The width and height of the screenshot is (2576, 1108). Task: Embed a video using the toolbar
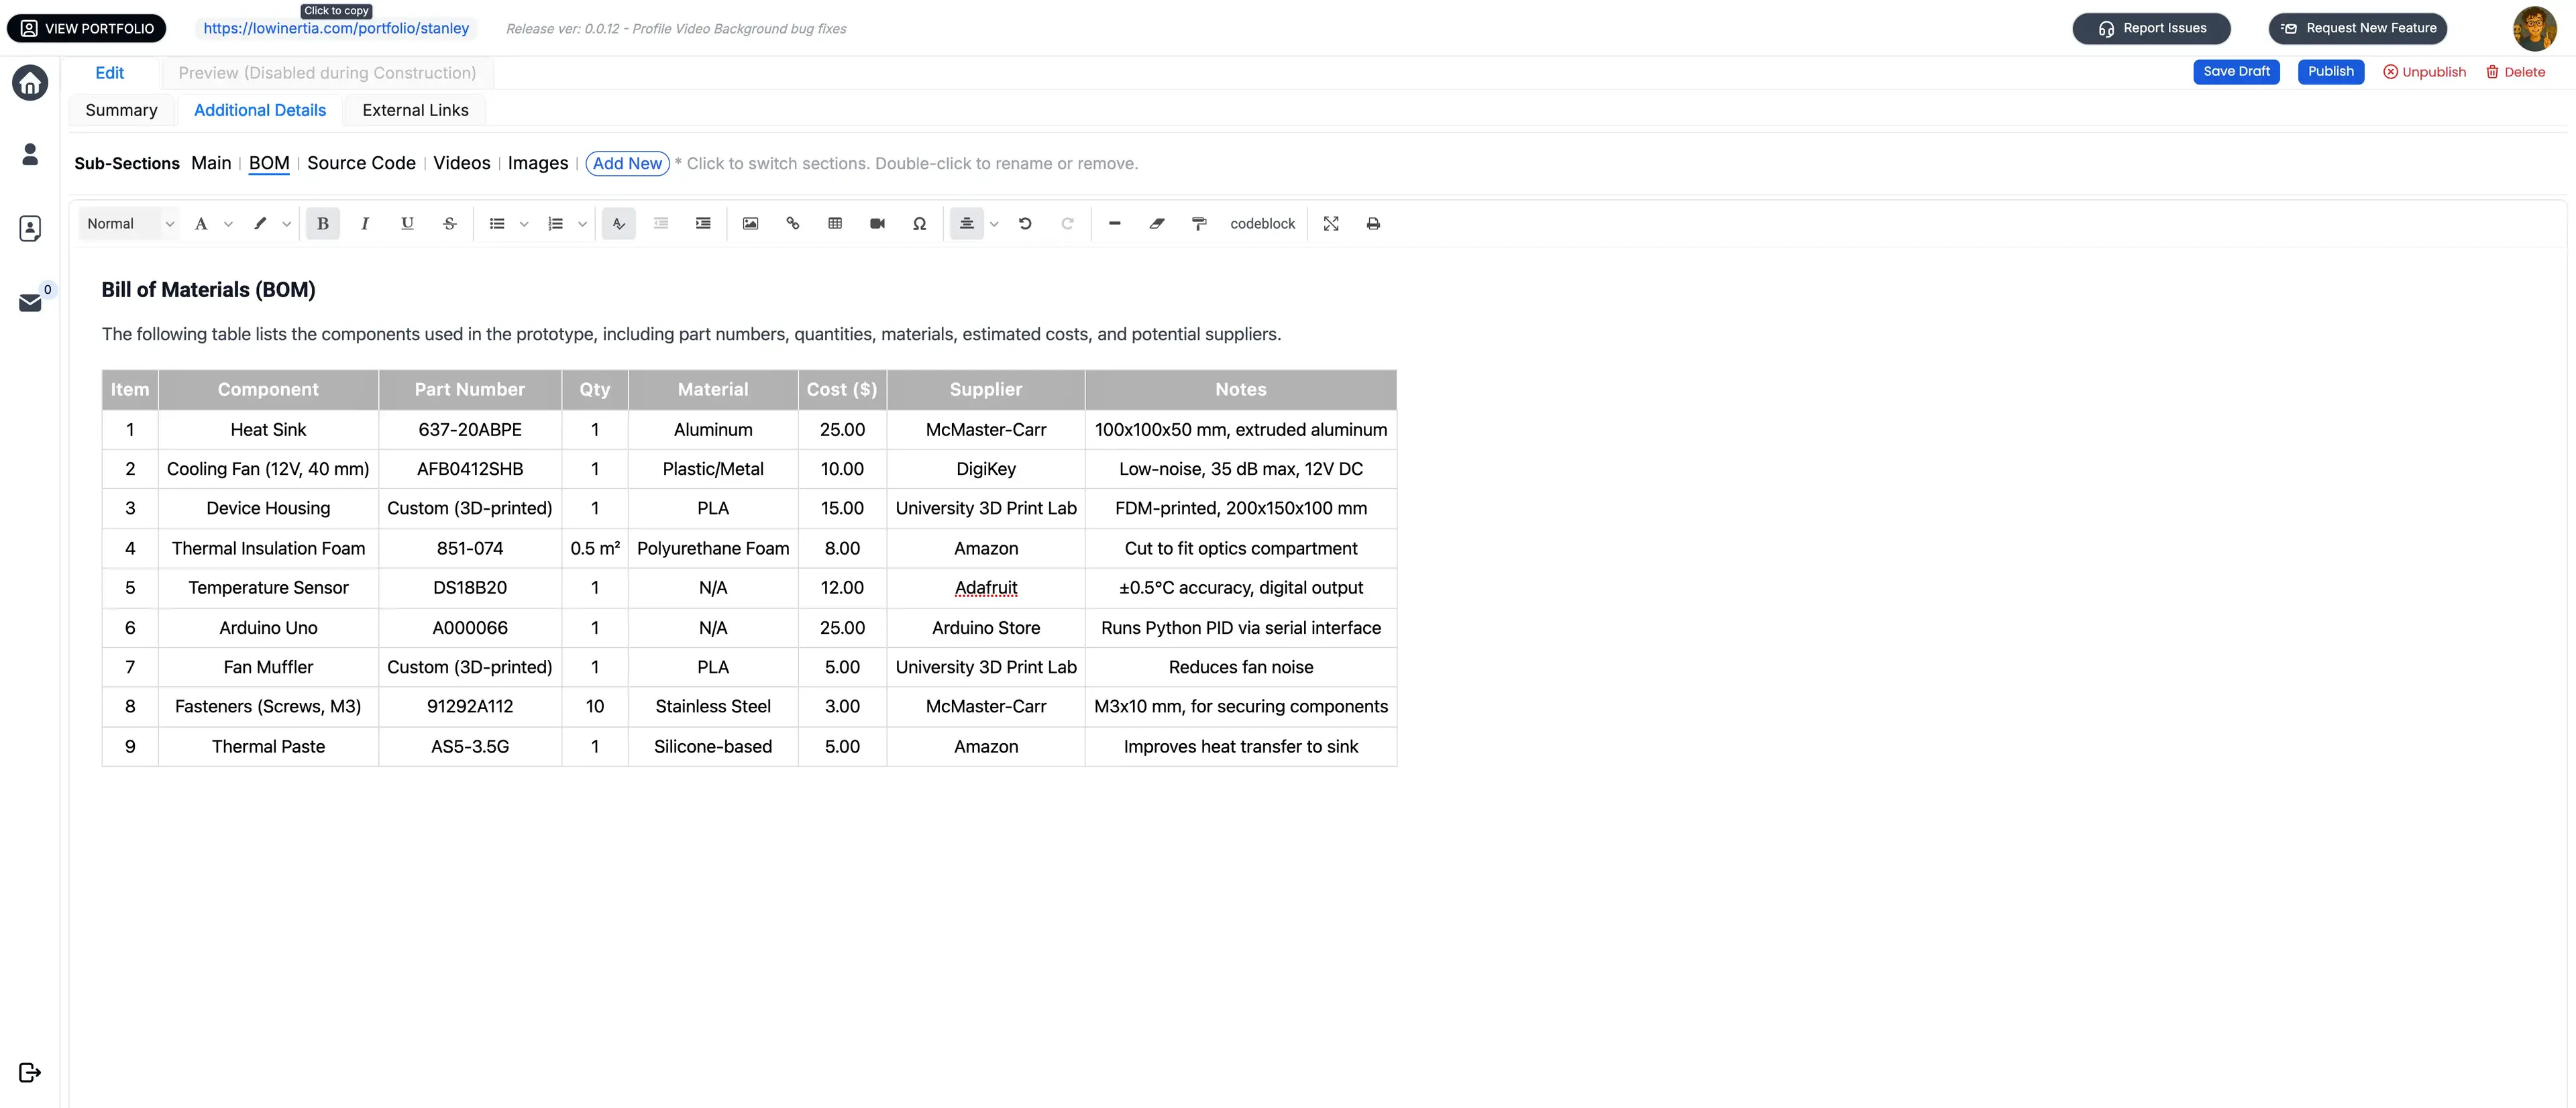click(x=877, y=223)
